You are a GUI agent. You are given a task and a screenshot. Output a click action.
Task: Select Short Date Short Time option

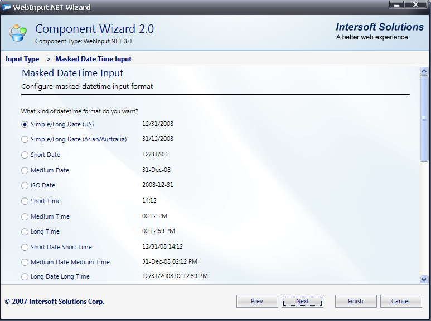click(x=25, y=248)
